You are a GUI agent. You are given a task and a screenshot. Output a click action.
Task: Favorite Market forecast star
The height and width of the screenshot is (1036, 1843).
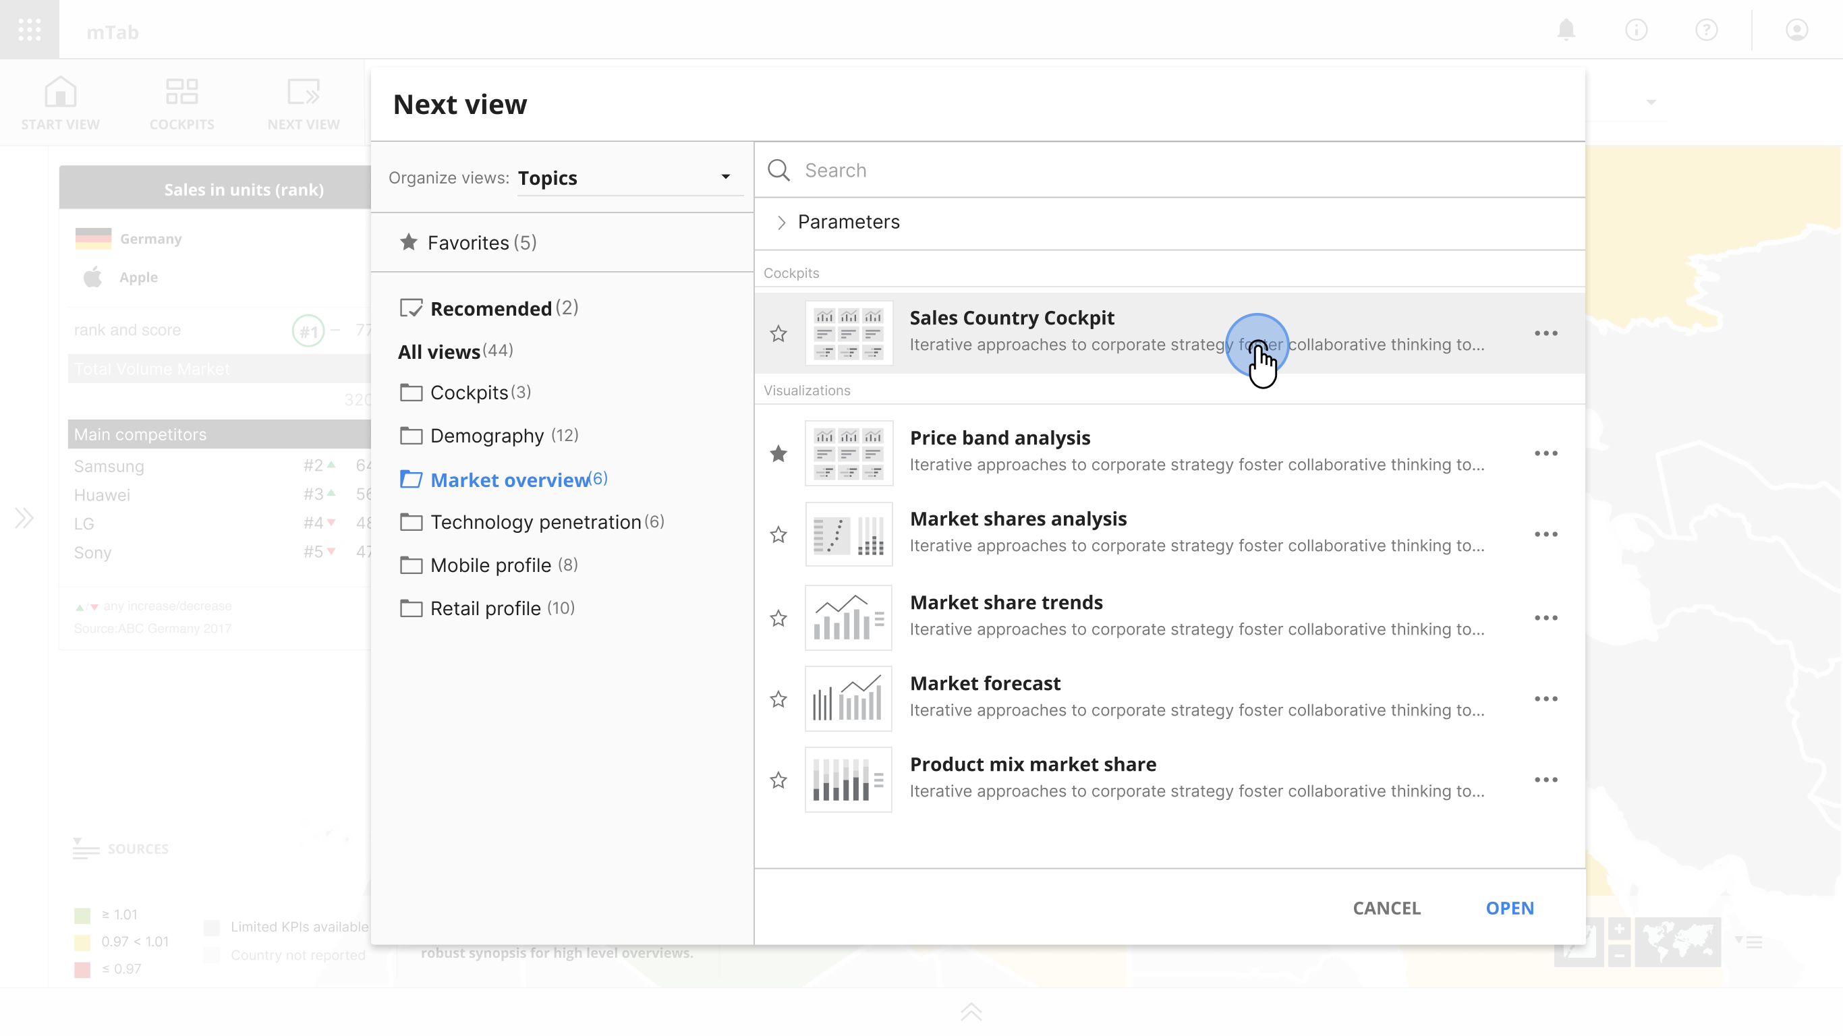(x=778, y=699)
